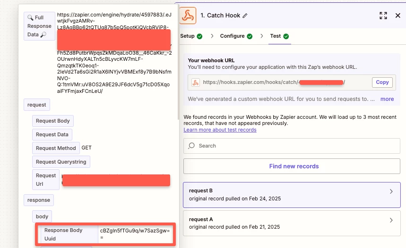Click green check next to Test
406x248 pixels.
[x=286, y=36]
